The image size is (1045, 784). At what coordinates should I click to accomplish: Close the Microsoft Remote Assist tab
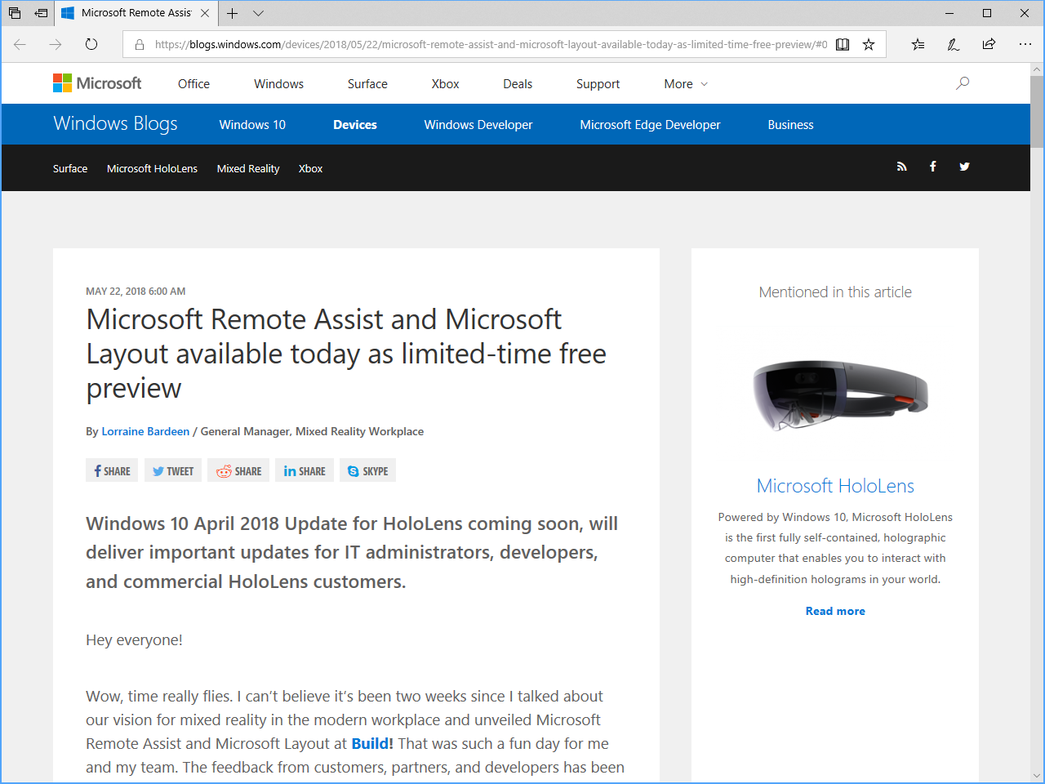(x=205, y=13)
